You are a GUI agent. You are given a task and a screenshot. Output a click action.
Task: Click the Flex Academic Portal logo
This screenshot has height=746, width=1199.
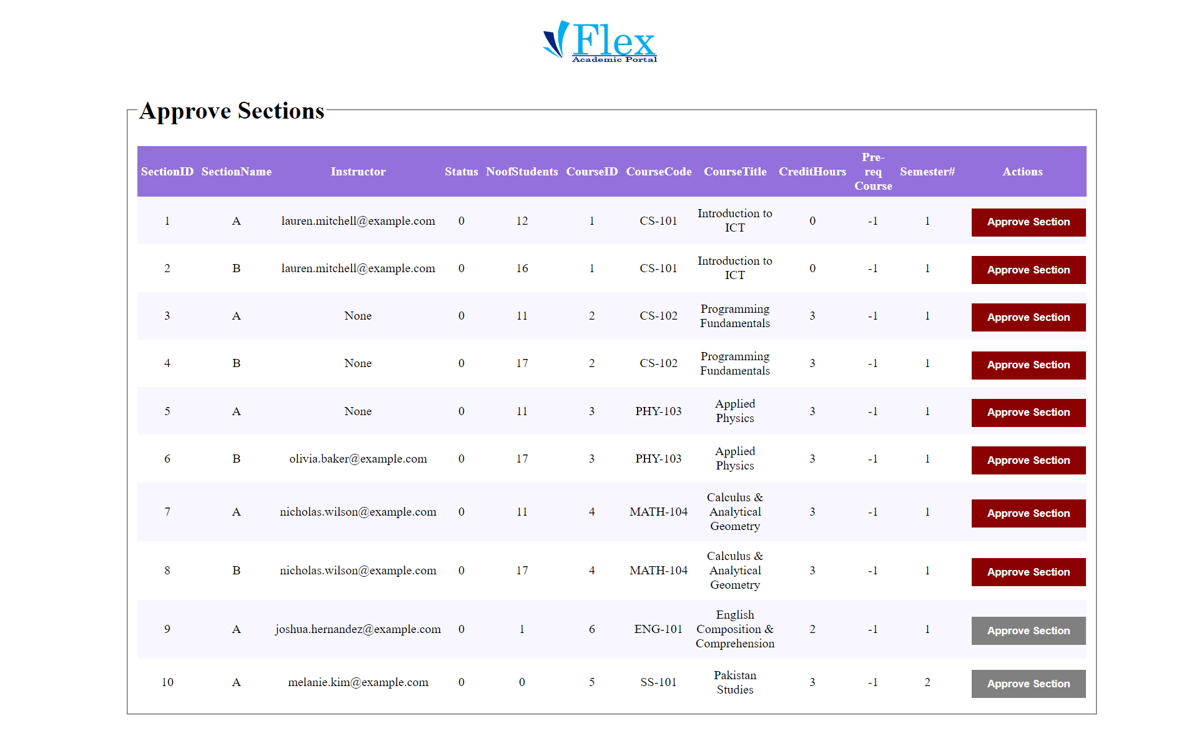[x=598, y=41]
